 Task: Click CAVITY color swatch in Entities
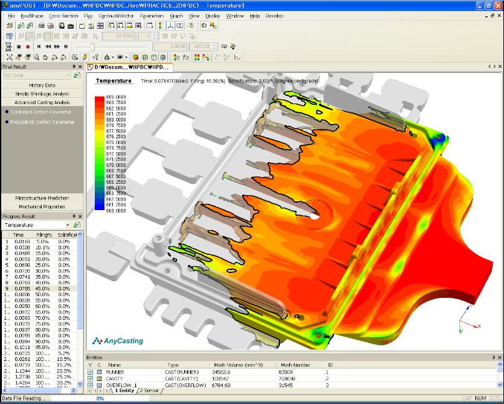100,378
